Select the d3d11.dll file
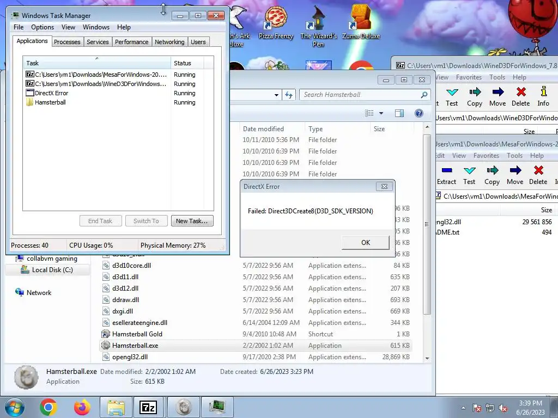Viewport: 558px width, 418px height. pos(256,277)
